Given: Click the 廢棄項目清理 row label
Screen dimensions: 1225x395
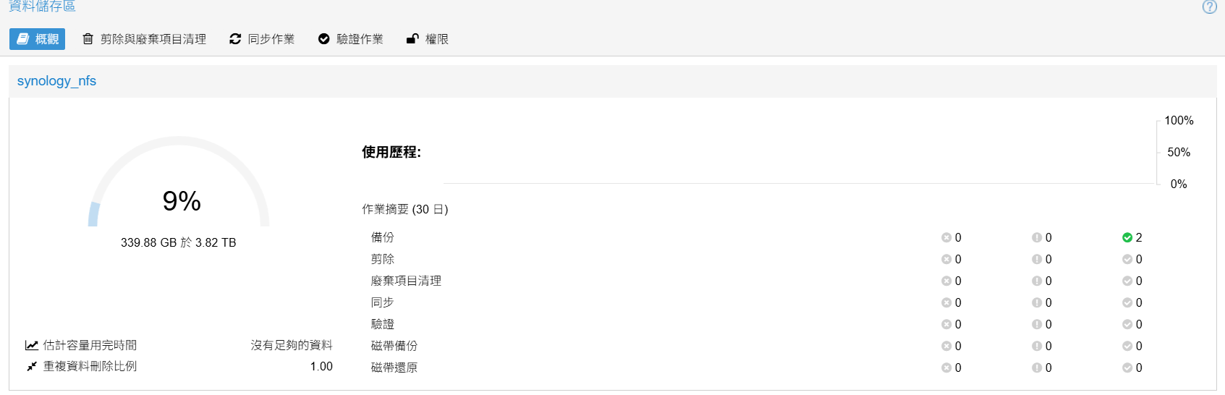Looking at the screenshot, I should click(406, 281).
